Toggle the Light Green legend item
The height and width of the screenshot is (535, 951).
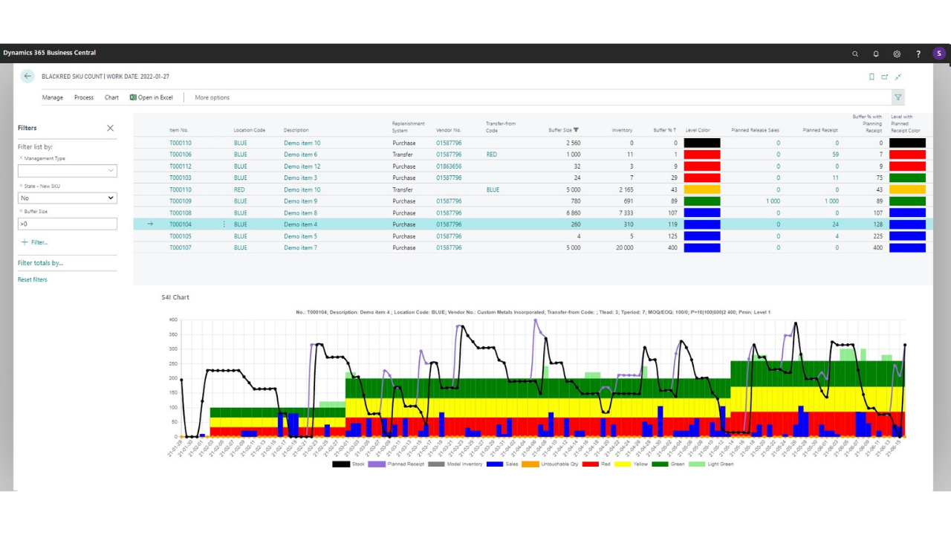click(x=711, y=464)
